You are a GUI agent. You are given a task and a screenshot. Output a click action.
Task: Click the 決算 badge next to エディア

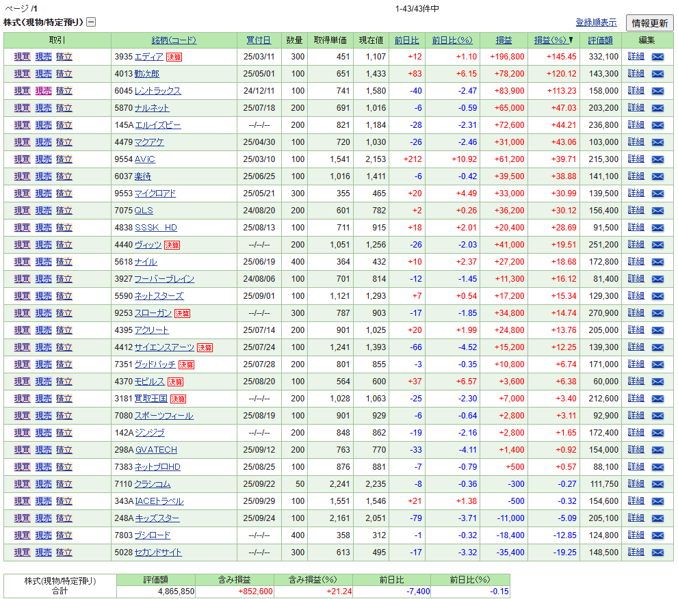point(174,57)
